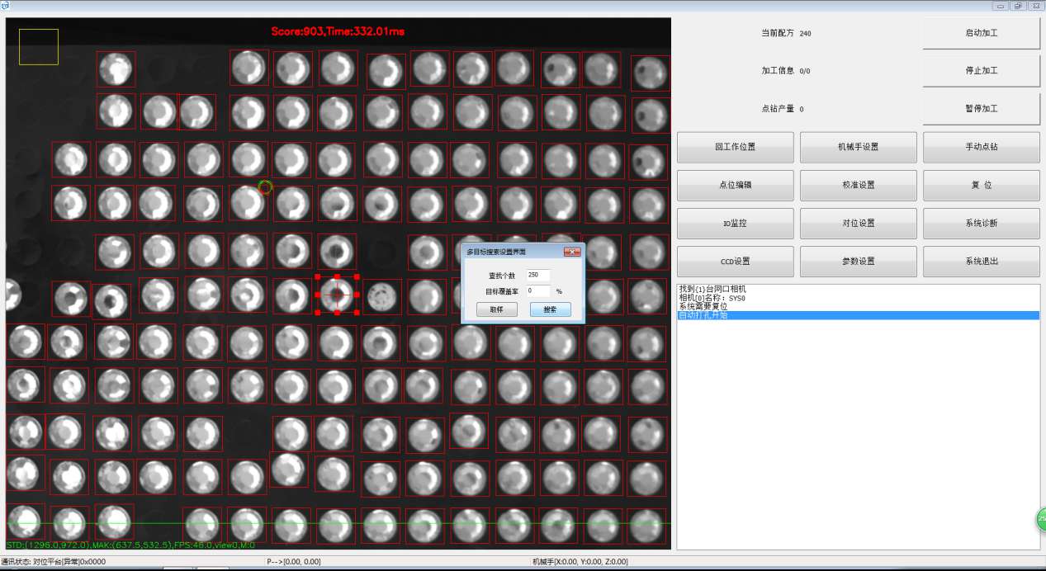Click 回工作位置 to return to work position

tap(735, 147)
